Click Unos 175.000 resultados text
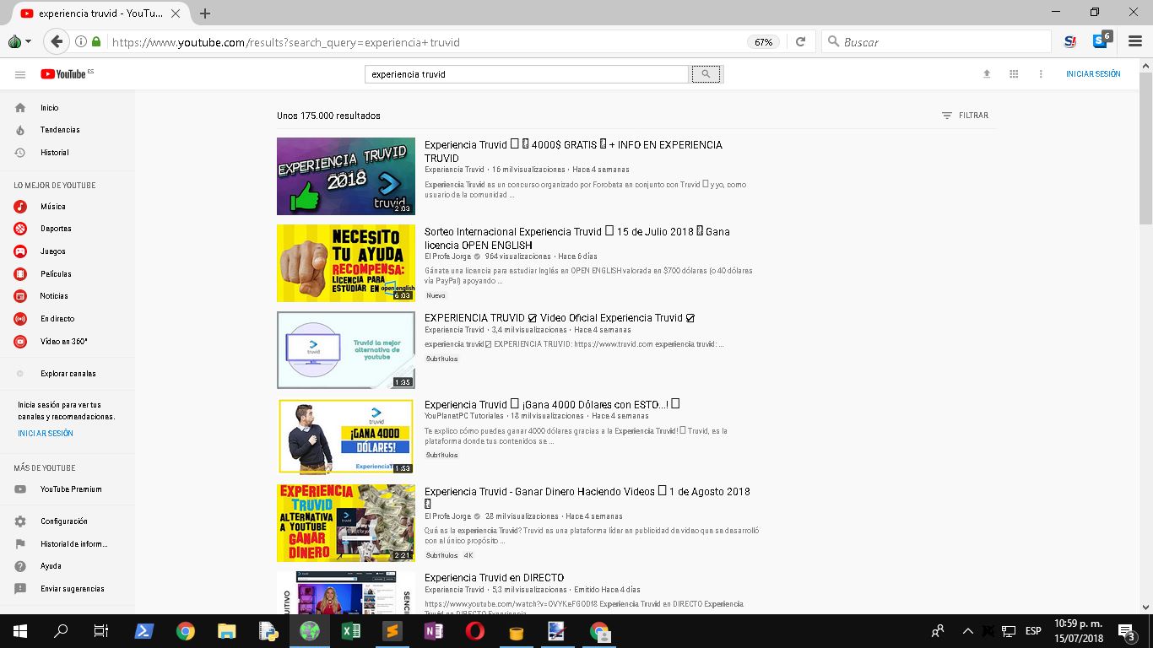 [328, 116]
